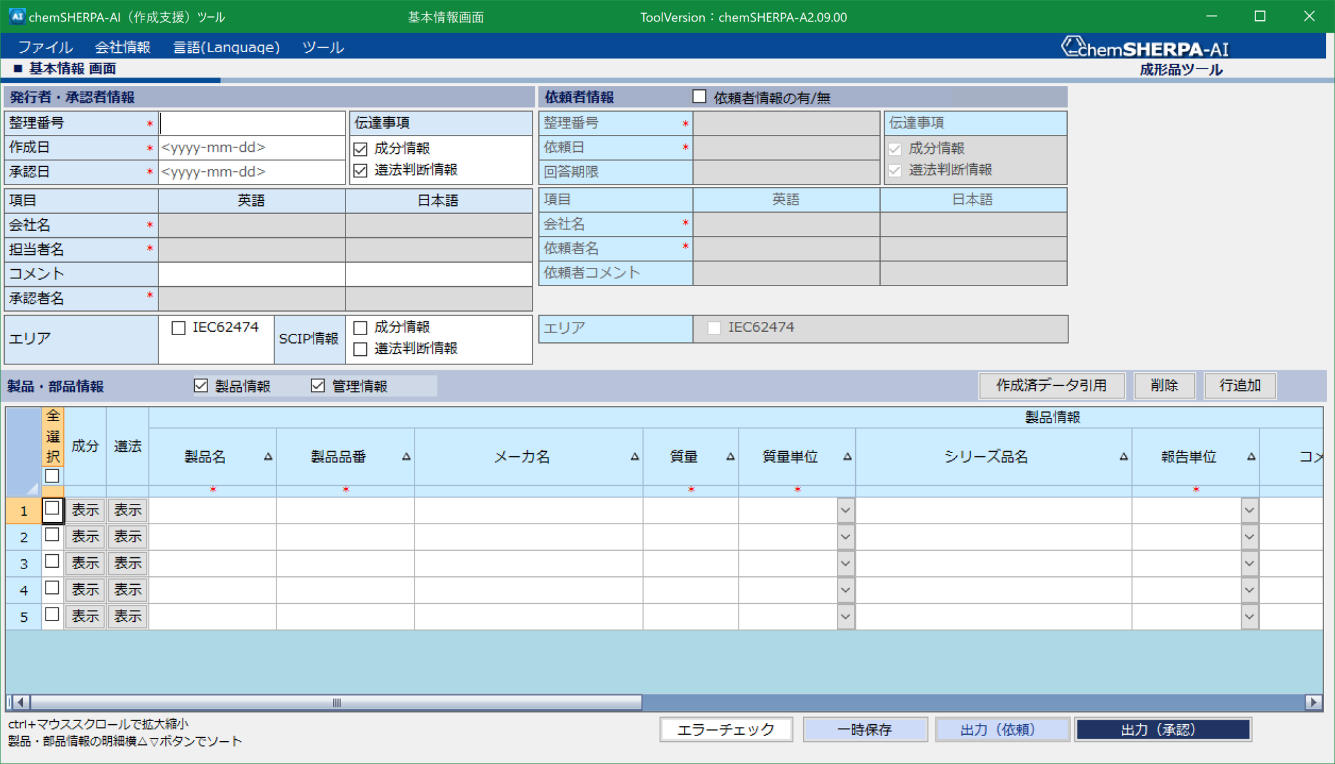The width and height of the screenshot is (1335, 764).
Task: Click the sort triangle on シリーズ品名 column
Action: (x=1123, y=457)
